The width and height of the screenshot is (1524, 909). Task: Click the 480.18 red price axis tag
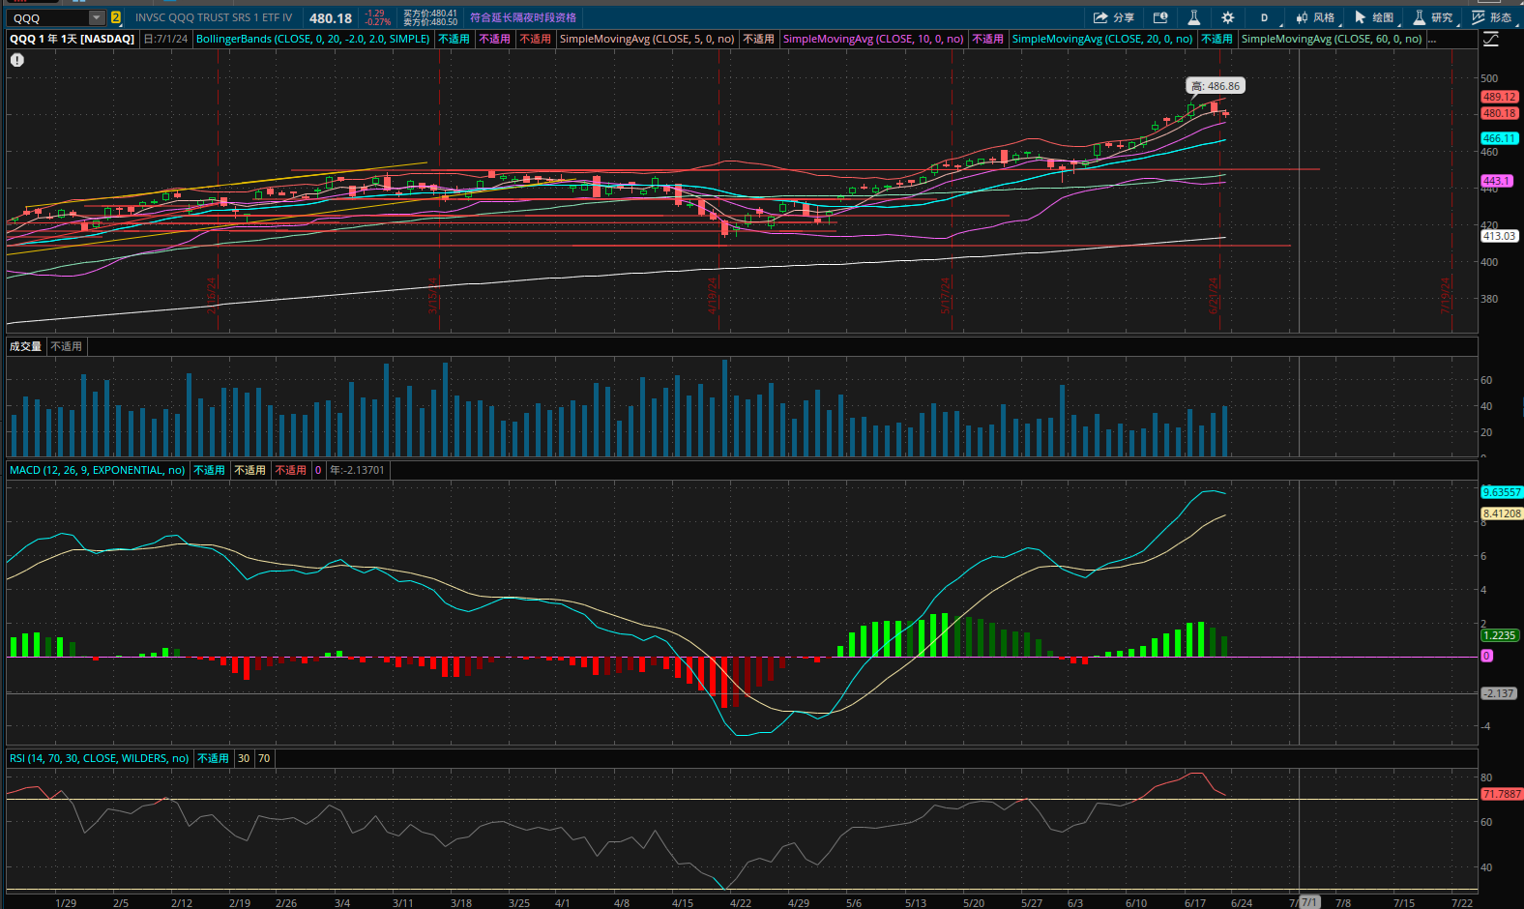pos(1500,113)
